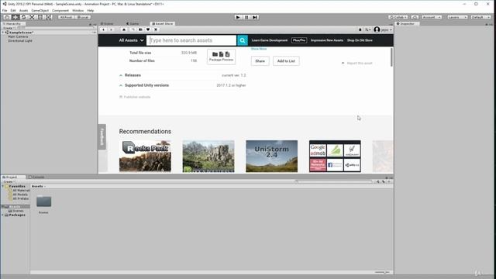Start Play mode
Viewport: 496px width, 279px height.
[x=238, y=17]
